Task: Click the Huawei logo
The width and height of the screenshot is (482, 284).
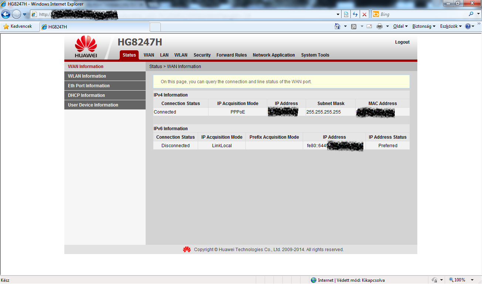Action: [86, 47]
